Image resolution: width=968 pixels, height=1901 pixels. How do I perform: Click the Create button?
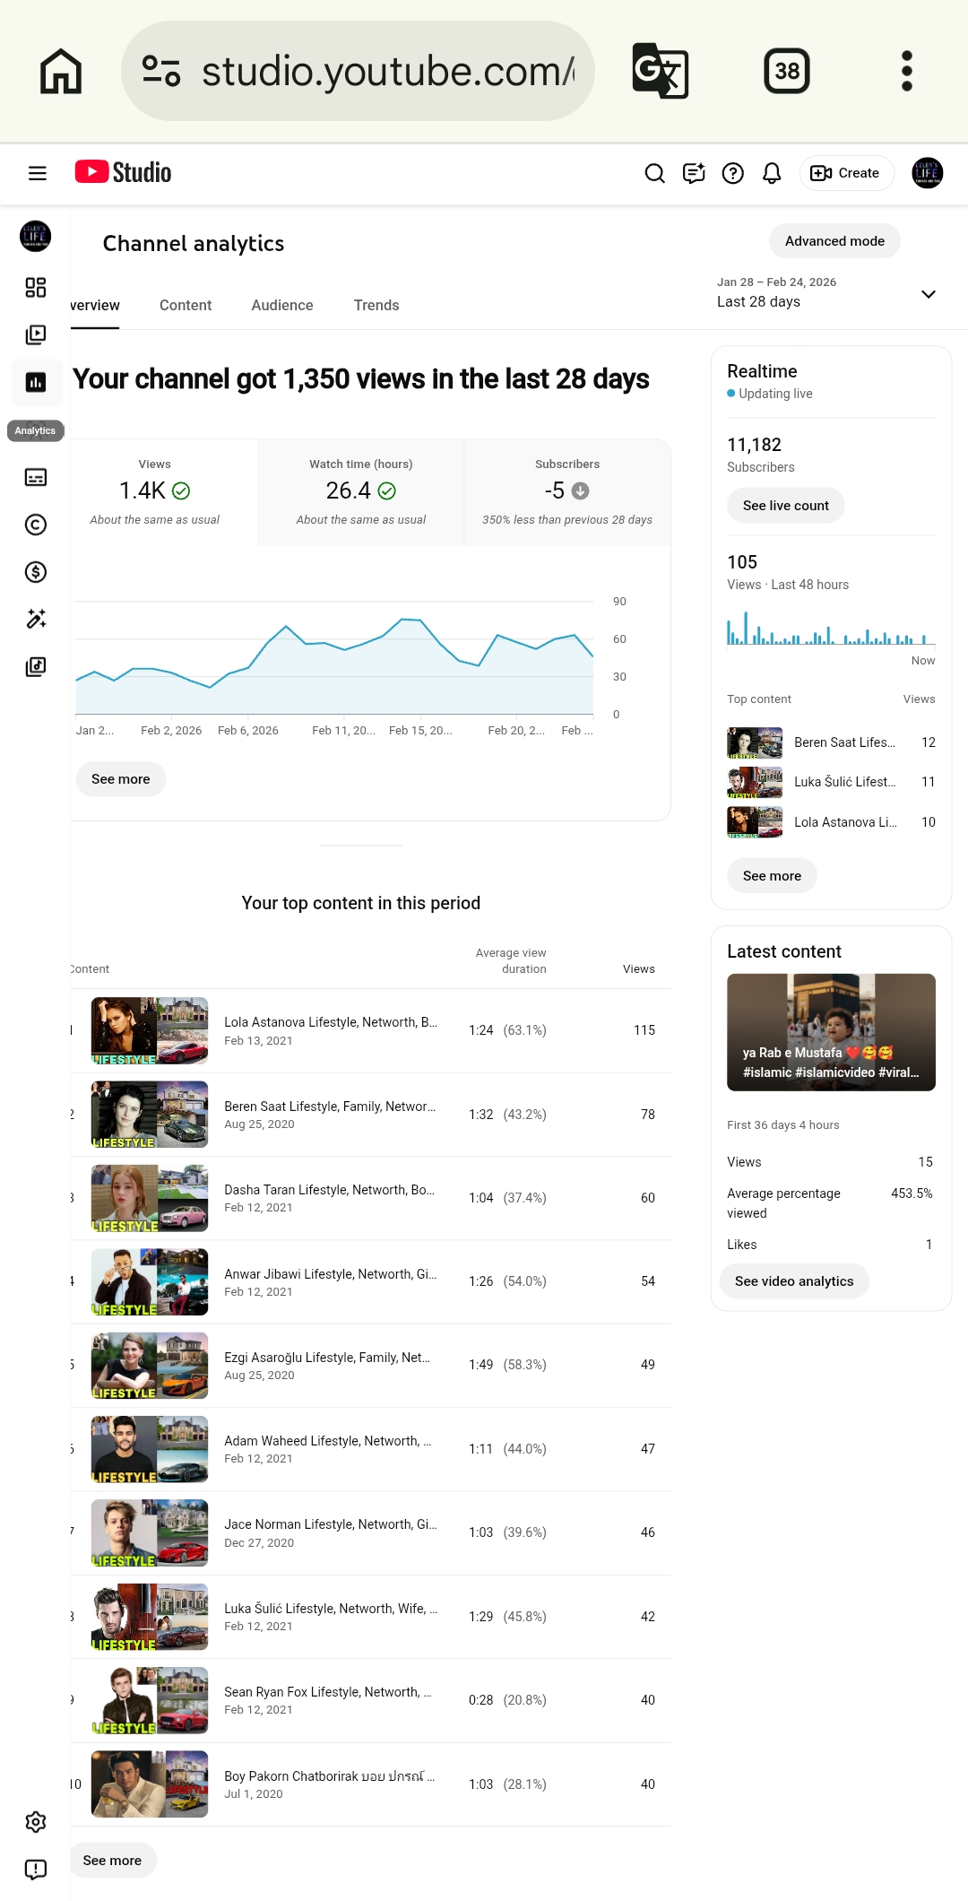pos(845,173)
